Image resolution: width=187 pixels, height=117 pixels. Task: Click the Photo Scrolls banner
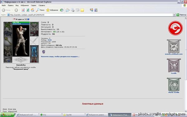[174, 85]
